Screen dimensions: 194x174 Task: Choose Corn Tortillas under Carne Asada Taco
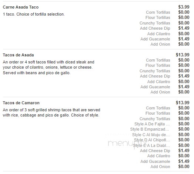(x=158, y=12)
